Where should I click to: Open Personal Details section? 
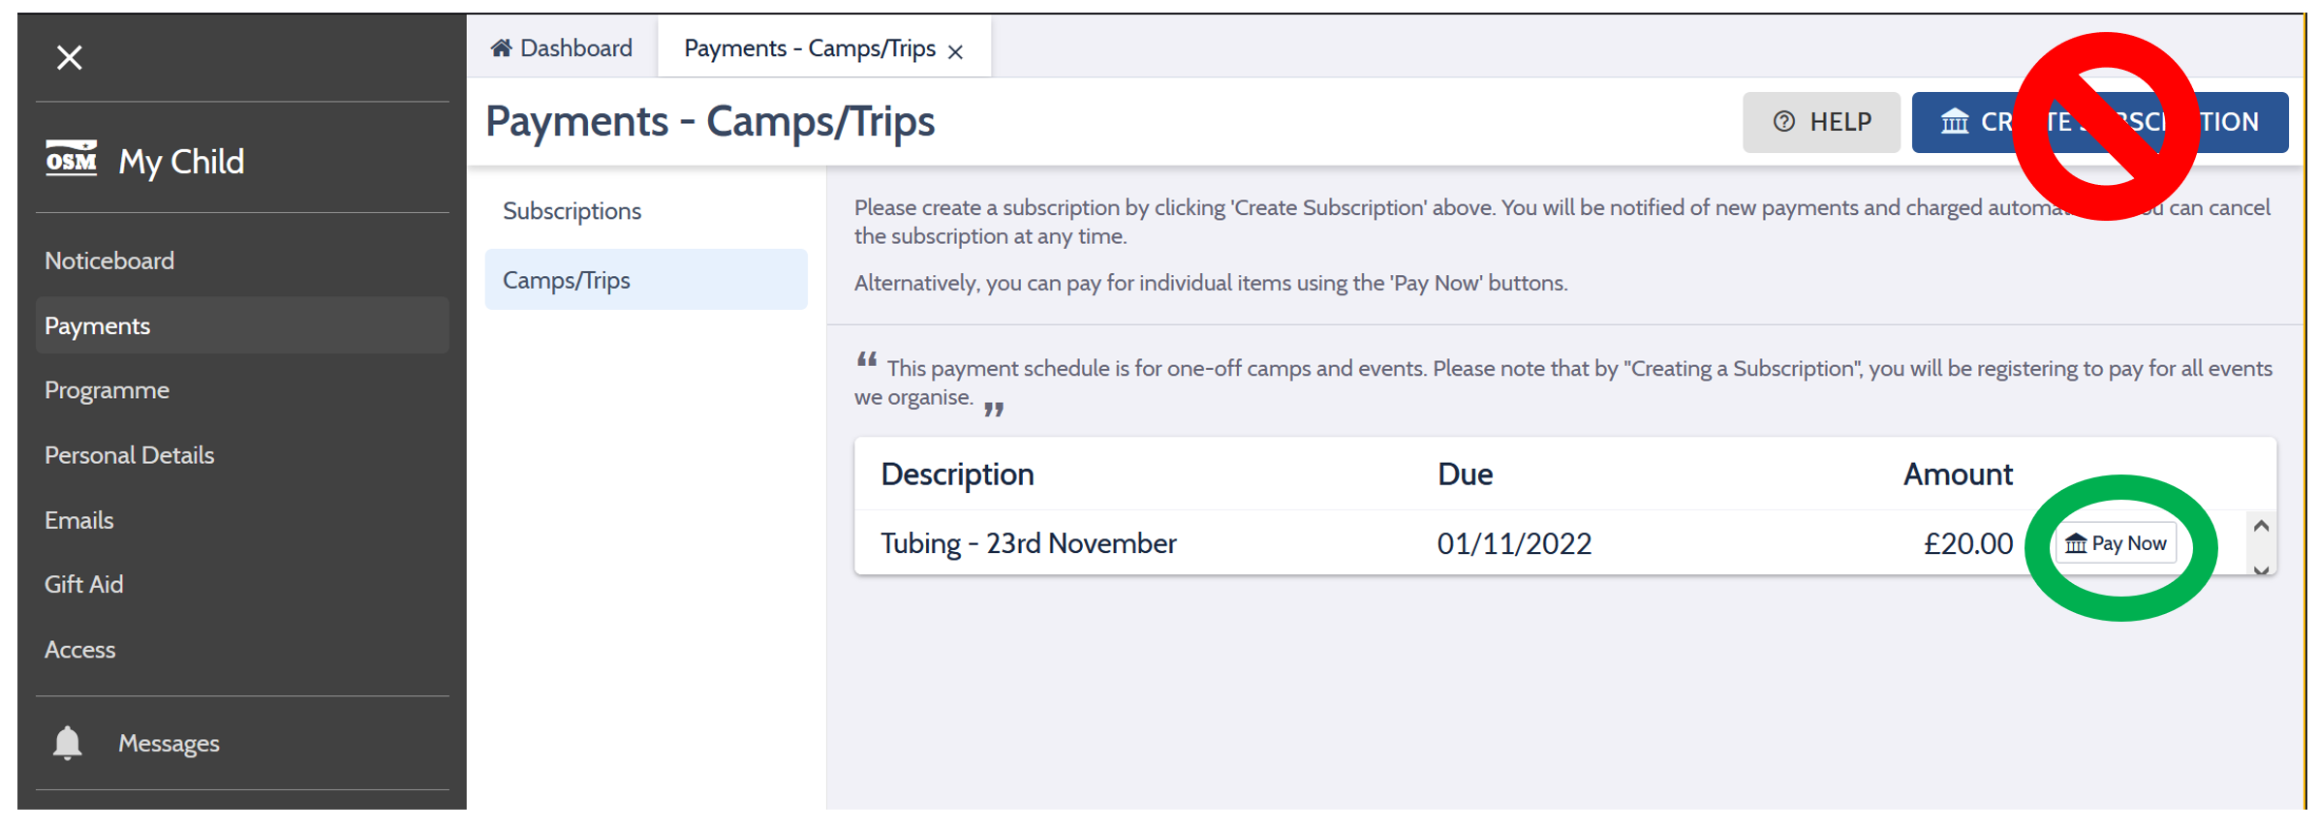click(x=129, y=455)
